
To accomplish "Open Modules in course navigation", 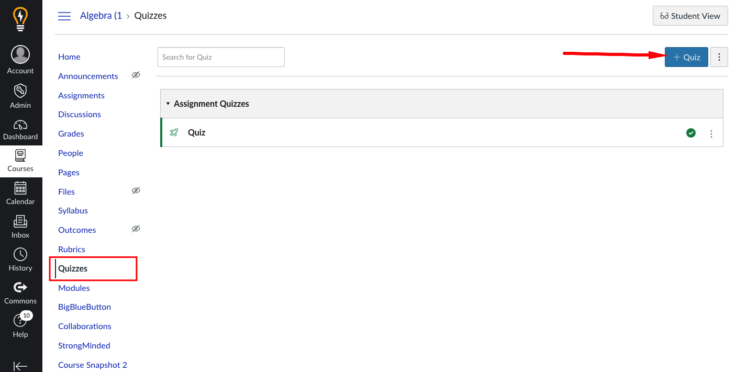I will [x=74, y=288].
